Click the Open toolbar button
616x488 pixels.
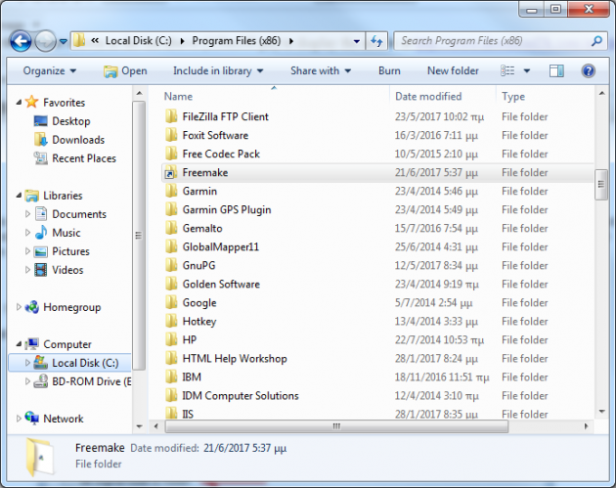click(125, 70)
